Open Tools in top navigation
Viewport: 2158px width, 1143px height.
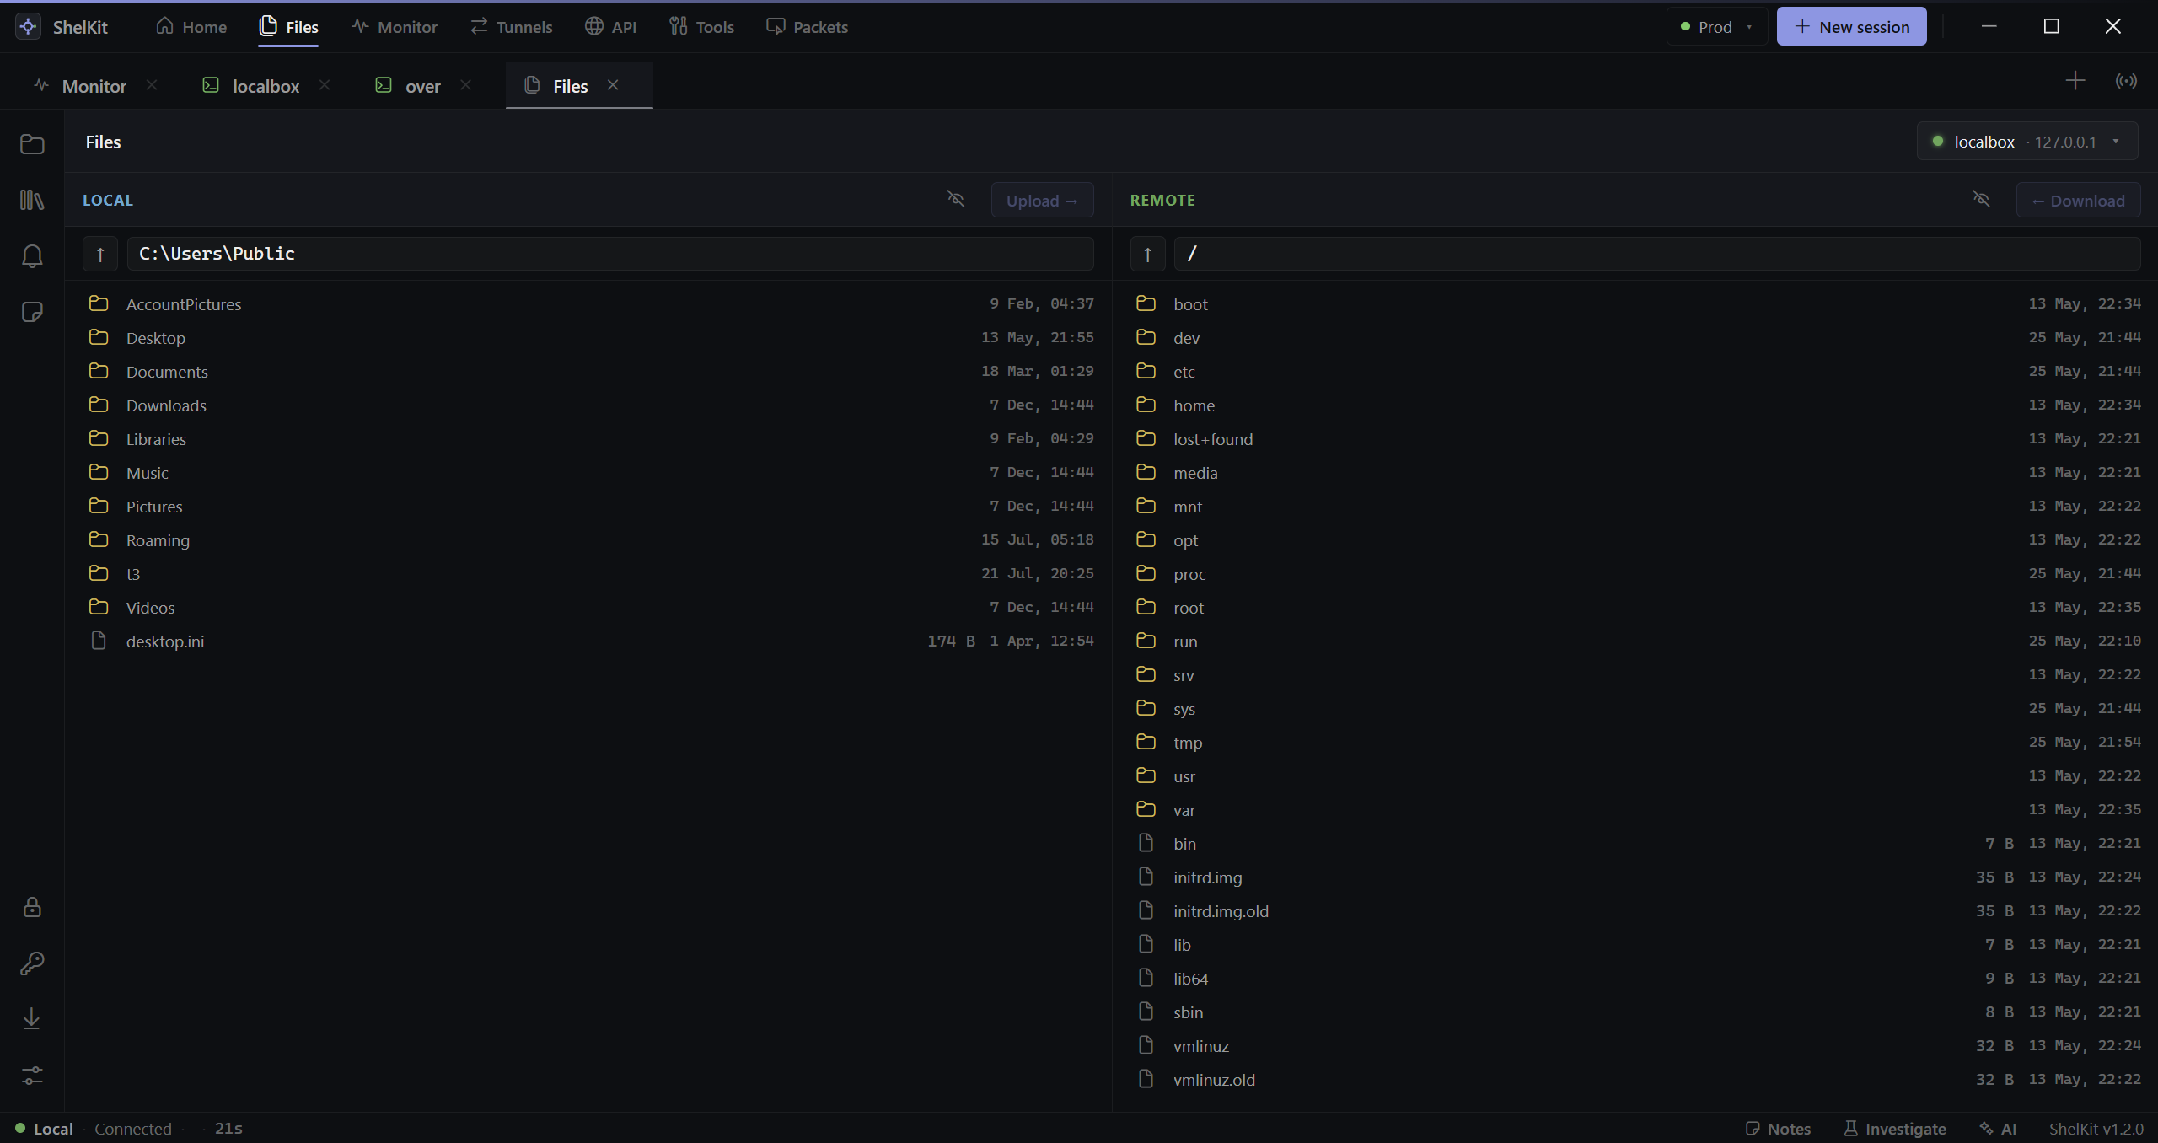[701, 27]
